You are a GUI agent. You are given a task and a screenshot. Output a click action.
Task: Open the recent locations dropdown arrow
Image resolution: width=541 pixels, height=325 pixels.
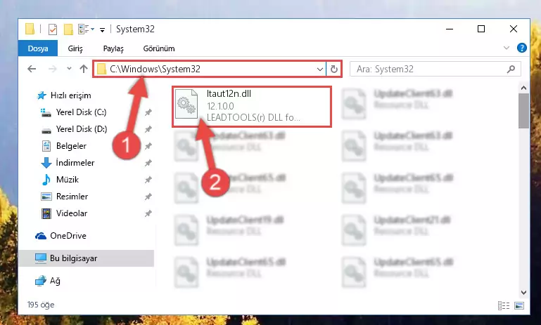[x=69, y=69]
